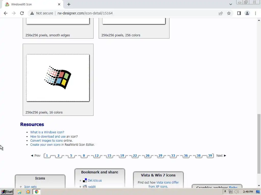Viewport: 261px width, 195px height.
Task: Open the Start menu
Action: tap(7, 192)
